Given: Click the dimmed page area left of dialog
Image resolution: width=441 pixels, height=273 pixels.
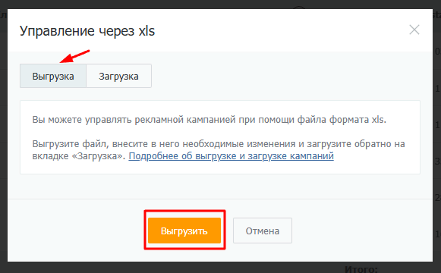Looking at the screenshot, I should [x=3, y=140].
